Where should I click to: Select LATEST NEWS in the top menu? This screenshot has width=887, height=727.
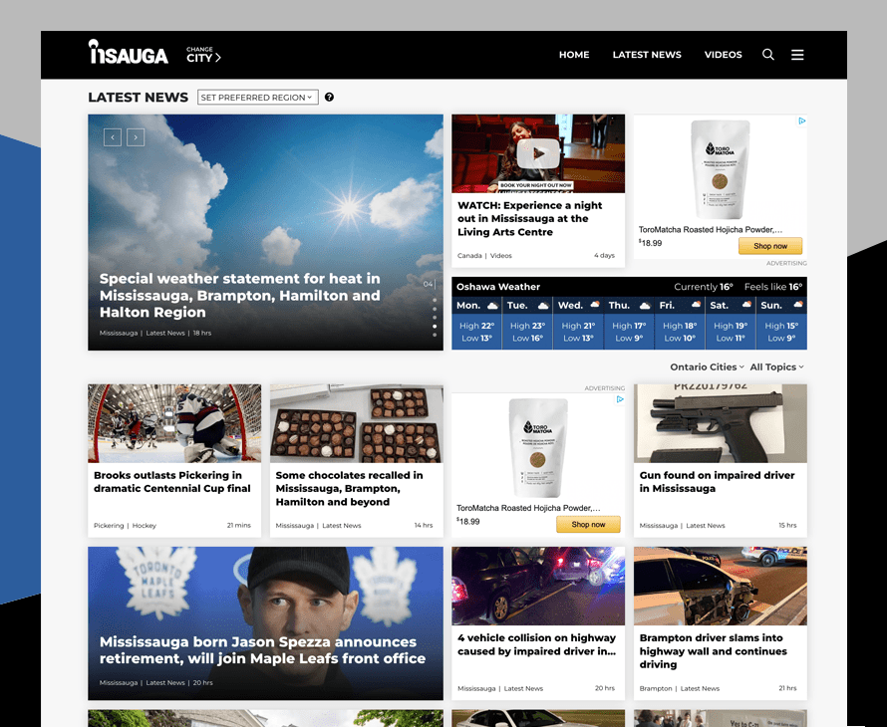(646, 55)
